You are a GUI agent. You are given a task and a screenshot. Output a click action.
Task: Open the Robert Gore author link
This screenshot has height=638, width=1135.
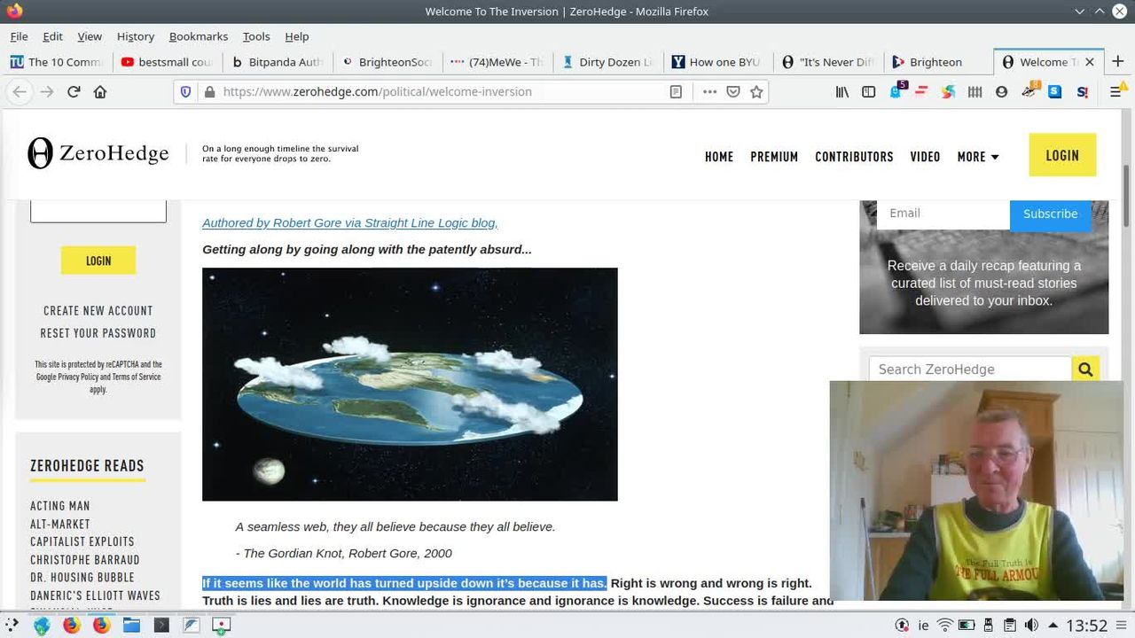pyautogui.click(x=349, y=223)
